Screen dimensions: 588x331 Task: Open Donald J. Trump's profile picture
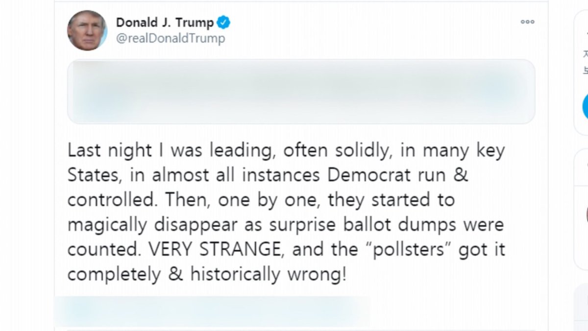pos(87,30)
